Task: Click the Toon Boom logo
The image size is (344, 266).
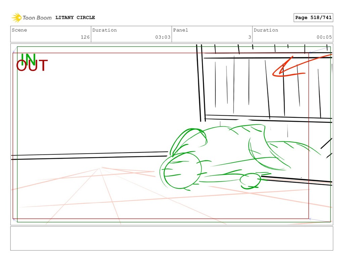Action: 32,17
